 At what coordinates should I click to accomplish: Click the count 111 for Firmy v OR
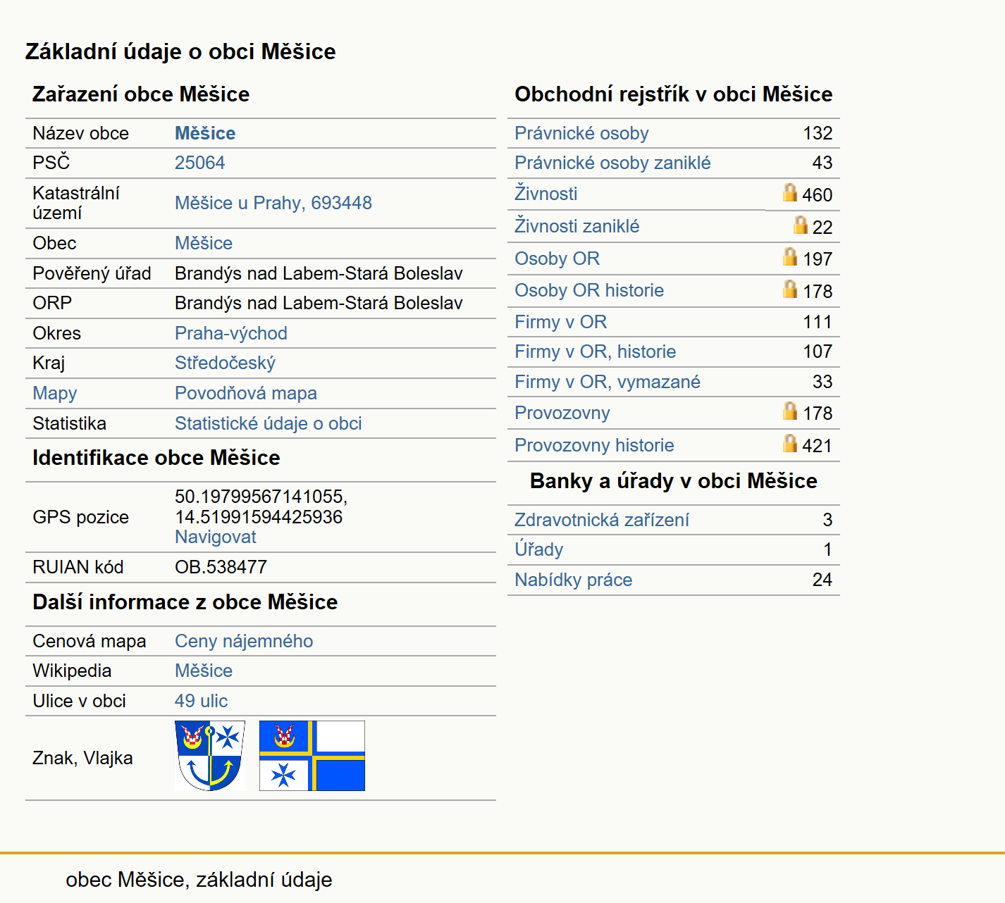pos(818,322)
